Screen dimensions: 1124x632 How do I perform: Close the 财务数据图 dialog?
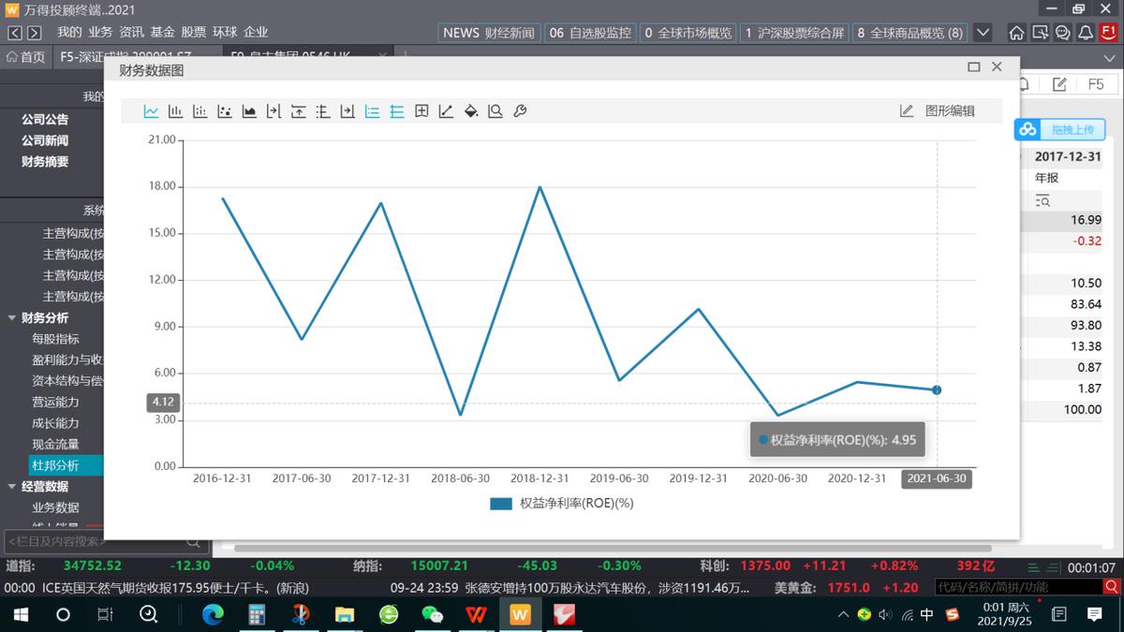(x=997, y=67)
